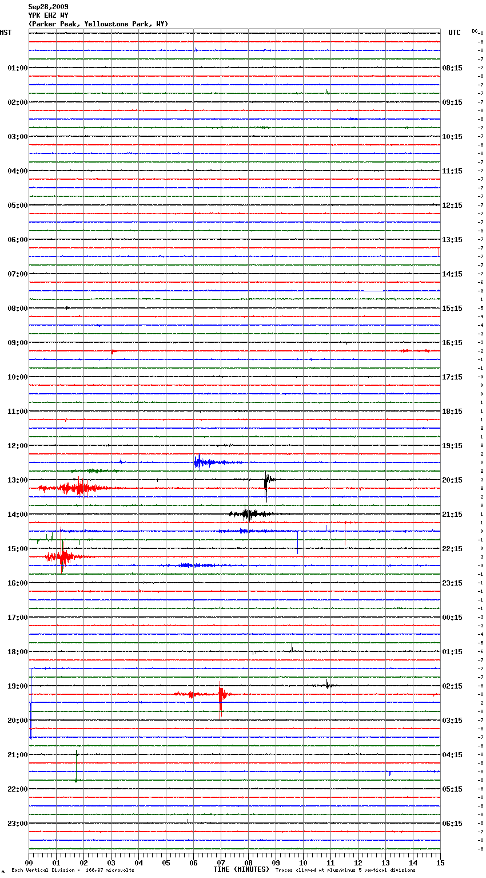Screen dimensions: 486x878
Task: Select the 01:00 MST time label
Action: (18, 68)
